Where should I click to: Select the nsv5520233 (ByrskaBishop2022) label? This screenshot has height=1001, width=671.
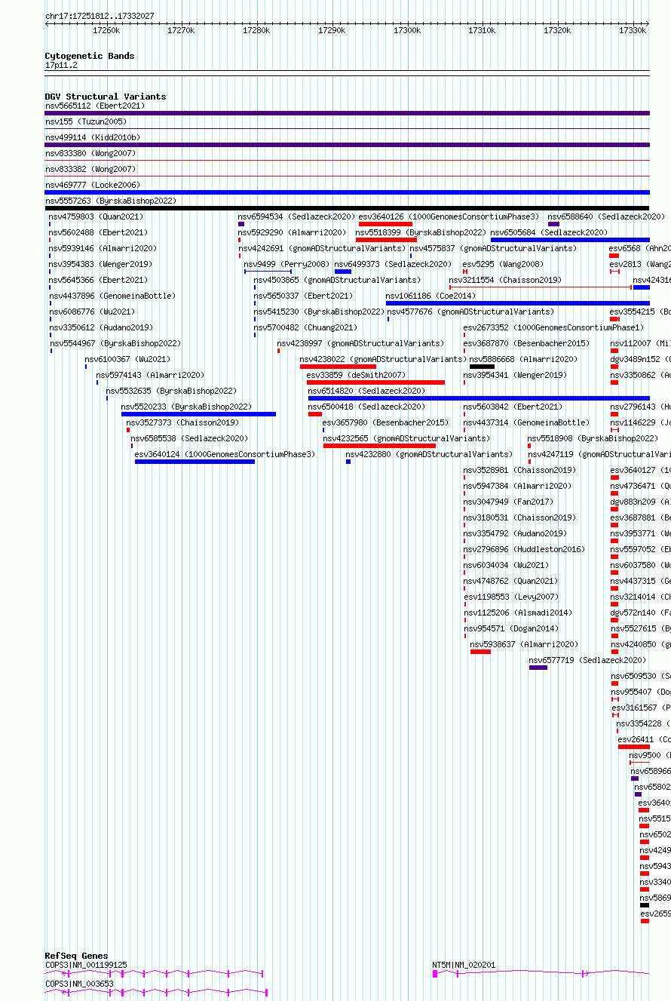pos(187,407)
